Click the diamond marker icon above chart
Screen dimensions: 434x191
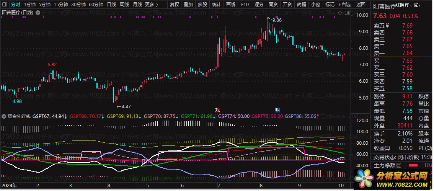point(339,13)
